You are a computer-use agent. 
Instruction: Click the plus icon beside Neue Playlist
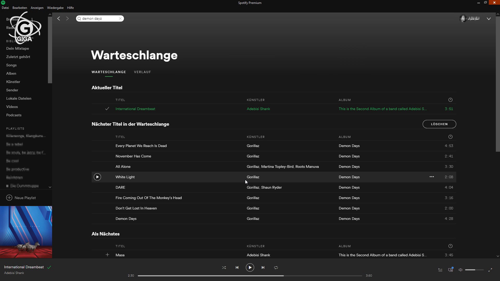(9, 198)
